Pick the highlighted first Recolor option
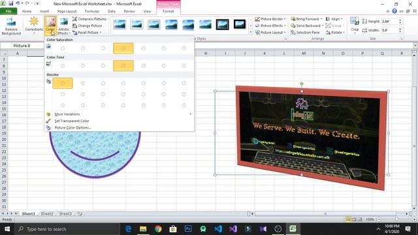The width and height of the screenshot is (418, 235). (63, 83)
